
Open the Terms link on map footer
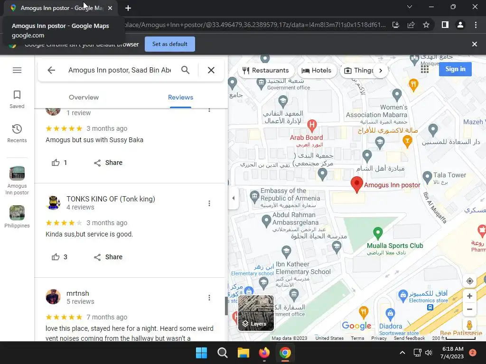pyautogui.click(x=357, y=338)
